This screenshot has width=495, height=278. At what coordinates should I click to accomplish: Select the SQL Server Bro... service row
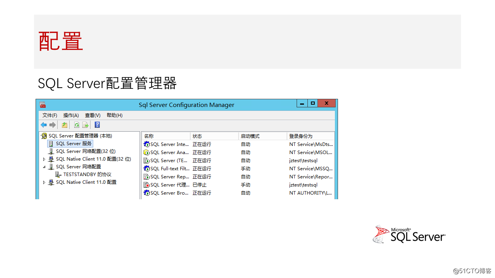coord(238,193)
